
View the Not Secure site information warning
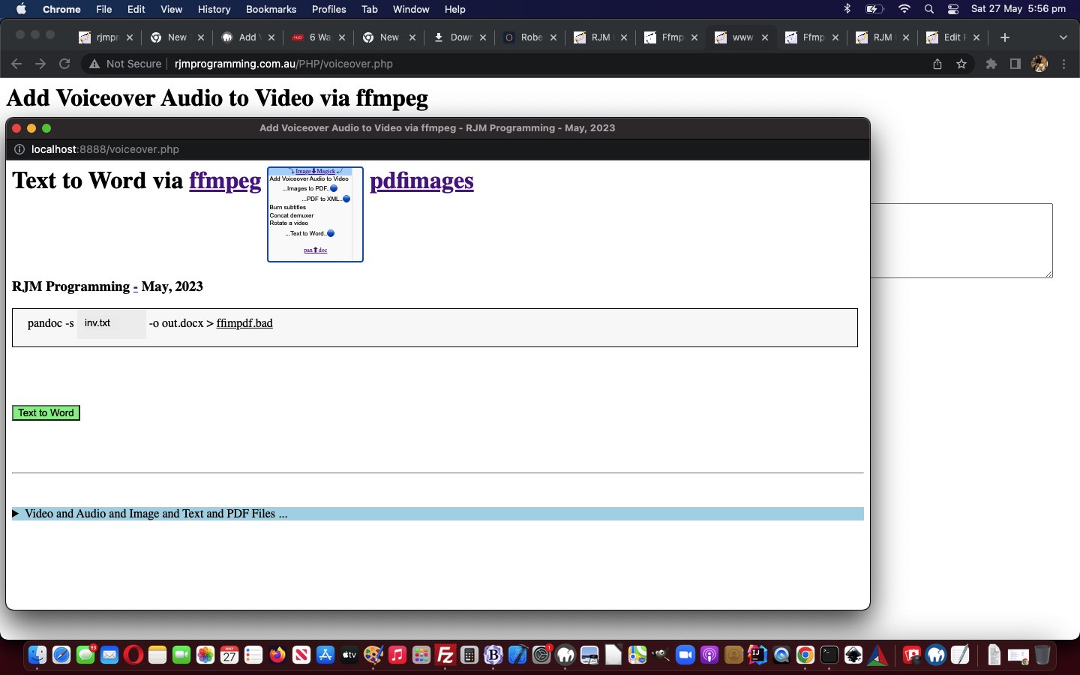point(125,64)
